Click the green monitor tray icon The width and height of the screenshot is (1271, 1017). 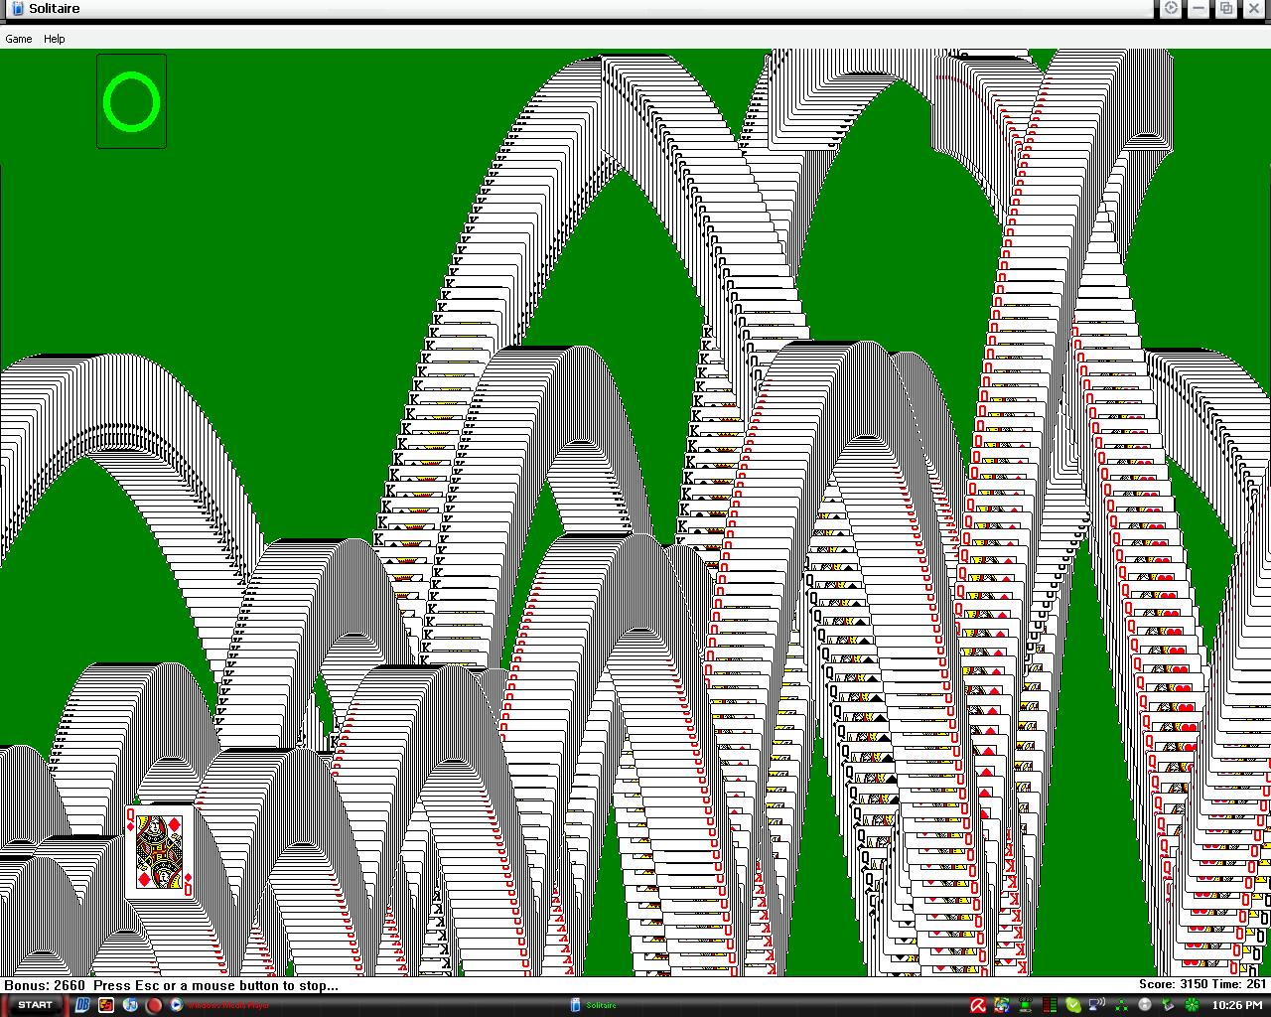(x=1025, y=1005)
